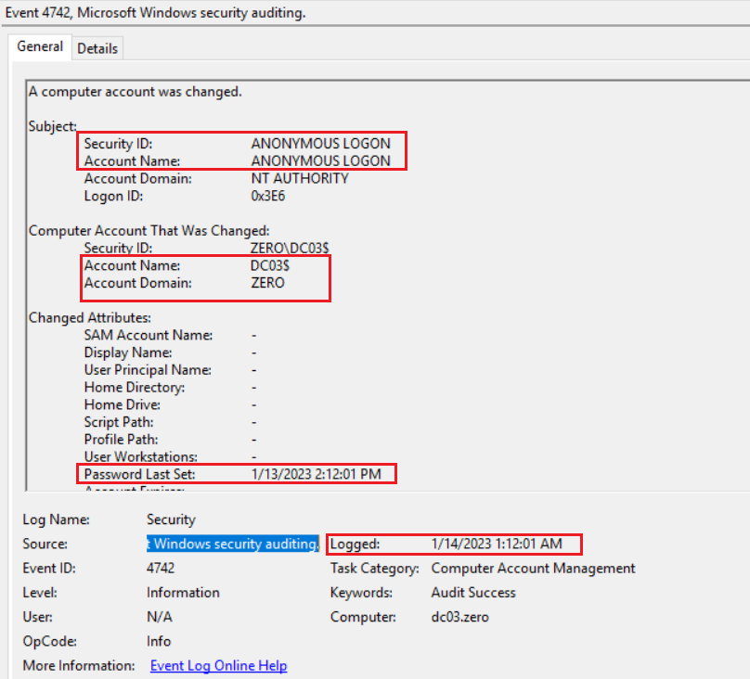This screenshot has width=750, height=679.
Task: Click the Account Name value 'DC03$'
Action: pos(270,265)
